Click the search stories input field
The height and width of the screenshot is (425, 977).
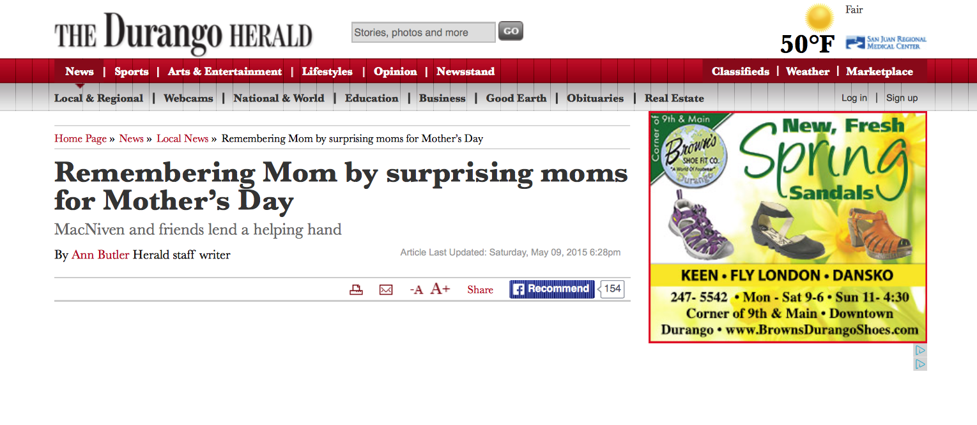[423, 33]
